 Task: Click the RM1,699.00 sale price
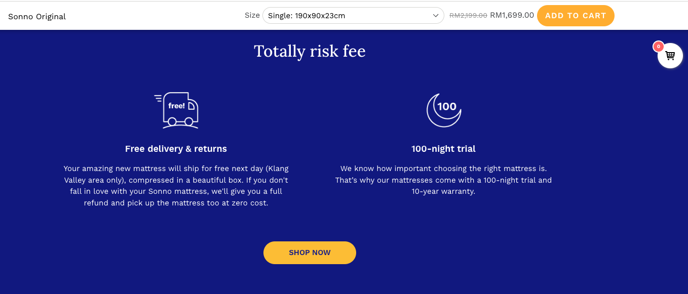[x=512, y=15]
